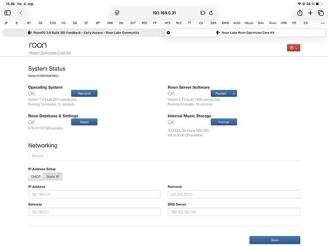Open the AUDI bookmark
This screenshot has height=246, width=328.
click(x=237, y=23)
